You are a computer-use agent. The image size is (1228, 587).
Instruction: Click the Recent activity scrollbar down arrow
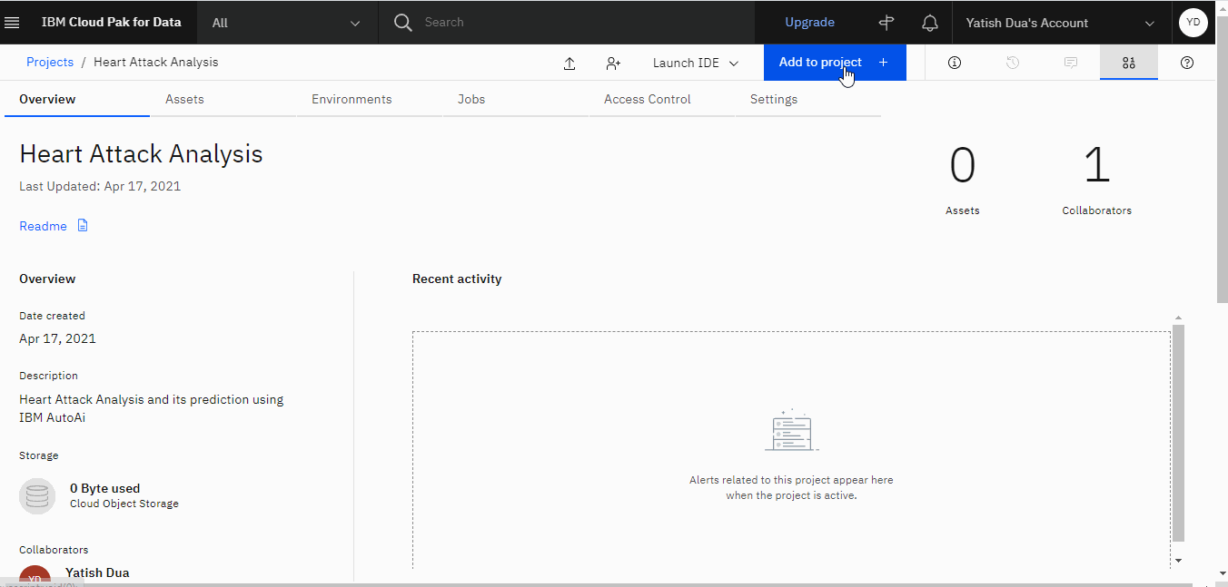pyautogui.click(x=1178, y=561)
